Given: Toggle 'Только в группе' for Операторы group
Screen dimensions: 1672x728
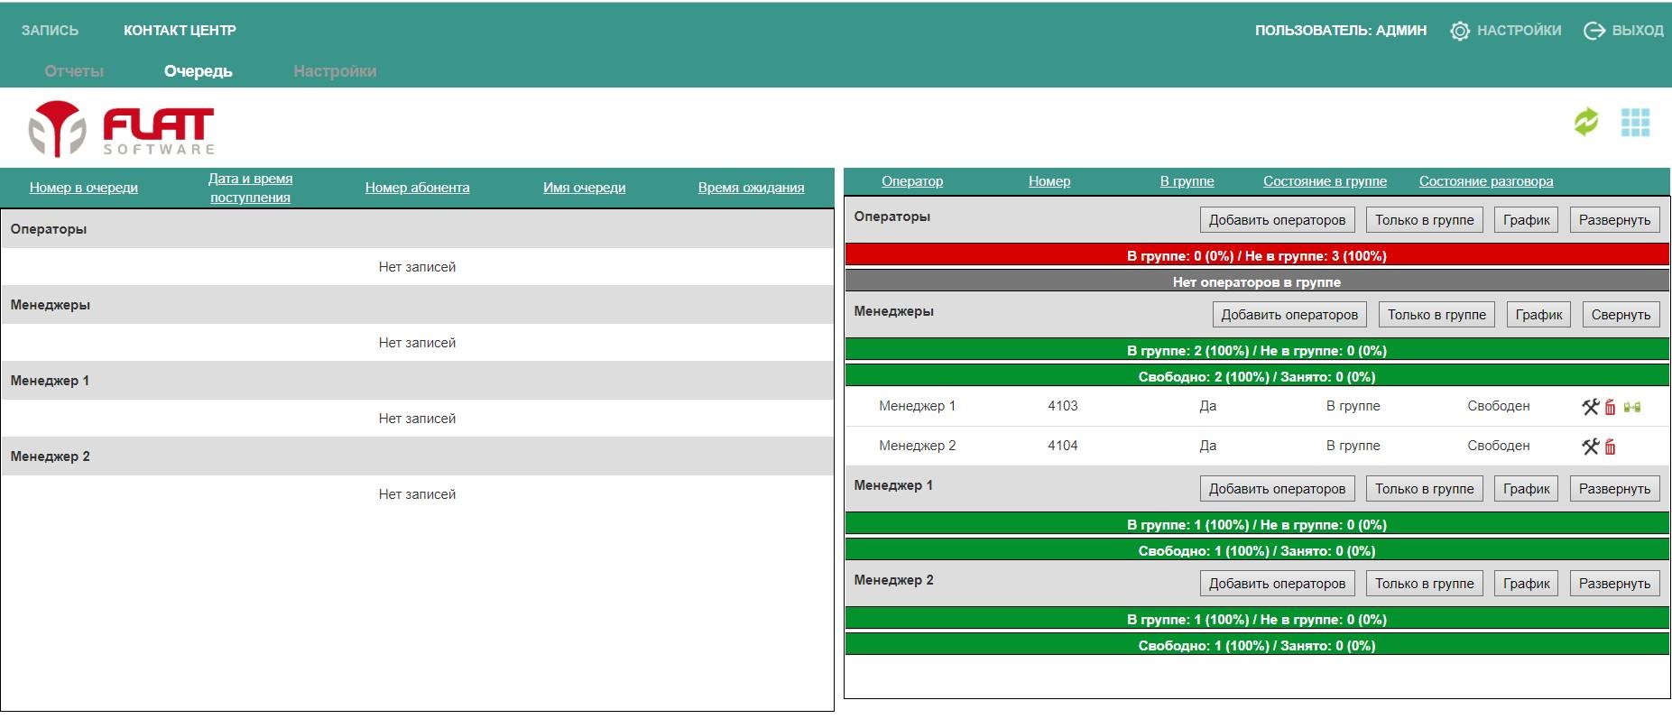Looking at the screenshot, I should 1425,220.
